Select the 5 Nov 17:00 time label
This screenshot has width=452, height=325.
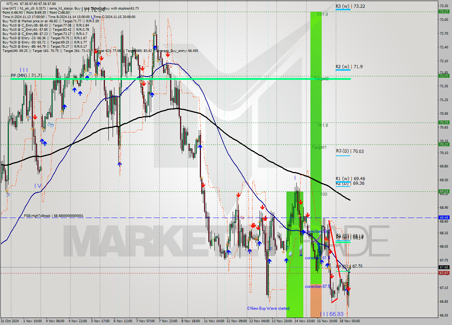101,321
